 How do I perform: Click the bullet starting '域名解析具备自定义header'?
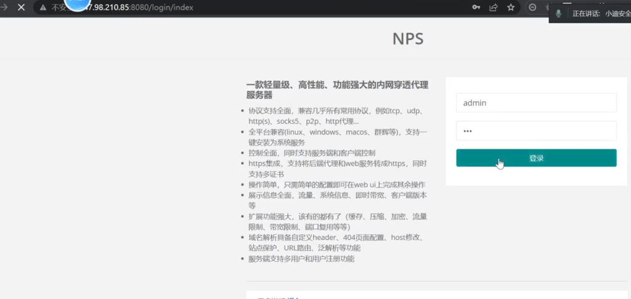coord(336,243)
